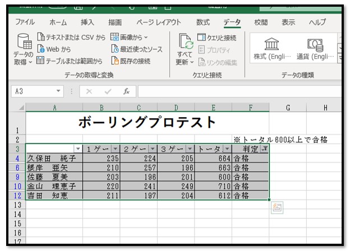Open the 2ゲーム column filter dropdown
350x251 pixels.
(x=153, y=148)
